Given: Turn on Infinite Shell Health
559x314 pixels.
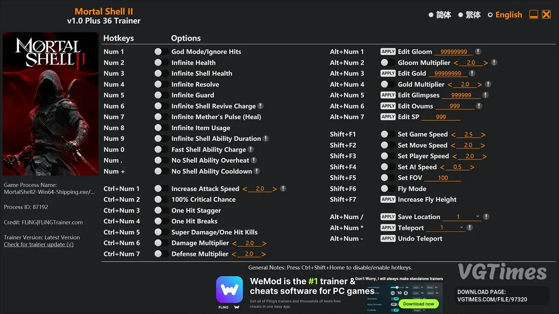Looking at the screenshot, I should [161, 73].
